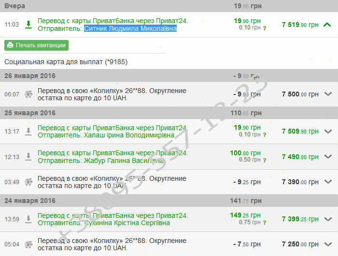
Task: Click the balance 7 399.25 грн
Action: click(300, 219)
